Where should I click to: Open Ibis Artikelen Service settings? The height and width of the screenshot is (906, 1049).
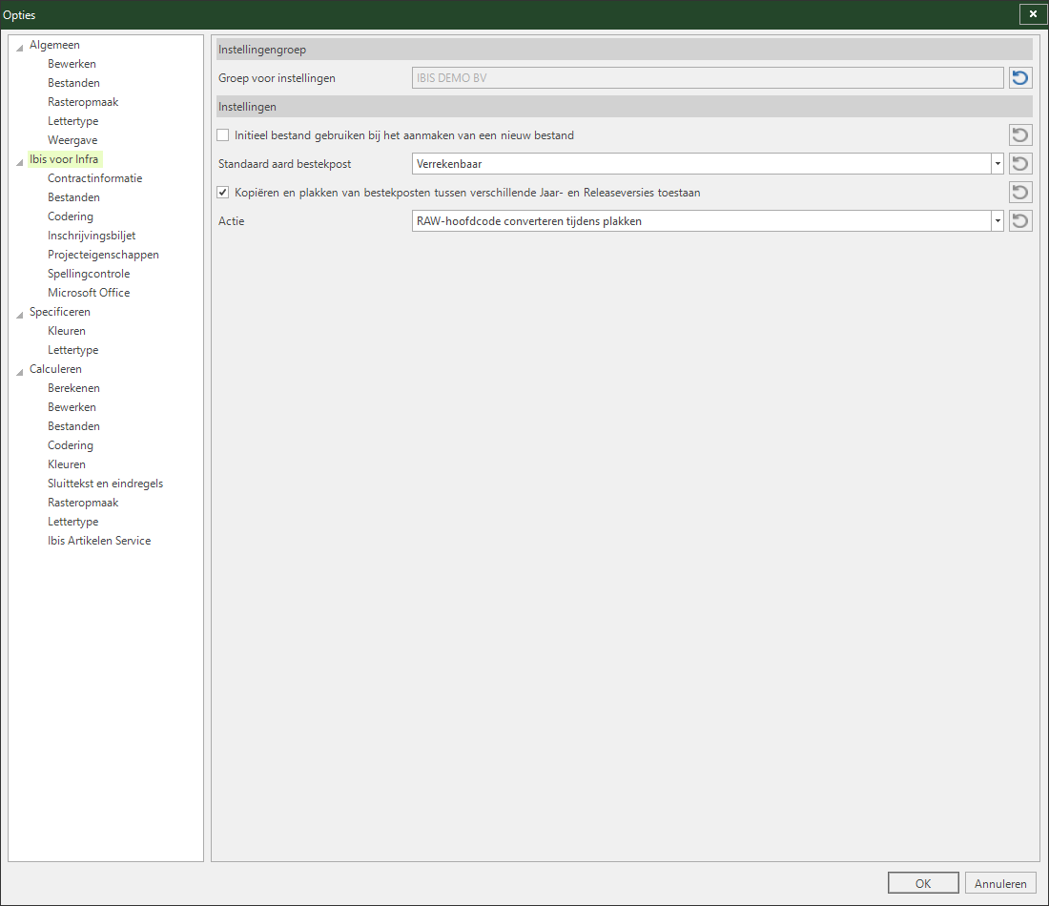point(99,541)
